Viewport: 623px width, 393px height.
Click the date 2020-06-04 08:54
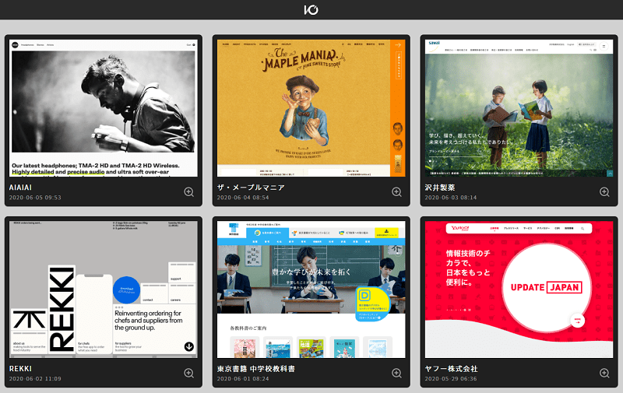243,198
